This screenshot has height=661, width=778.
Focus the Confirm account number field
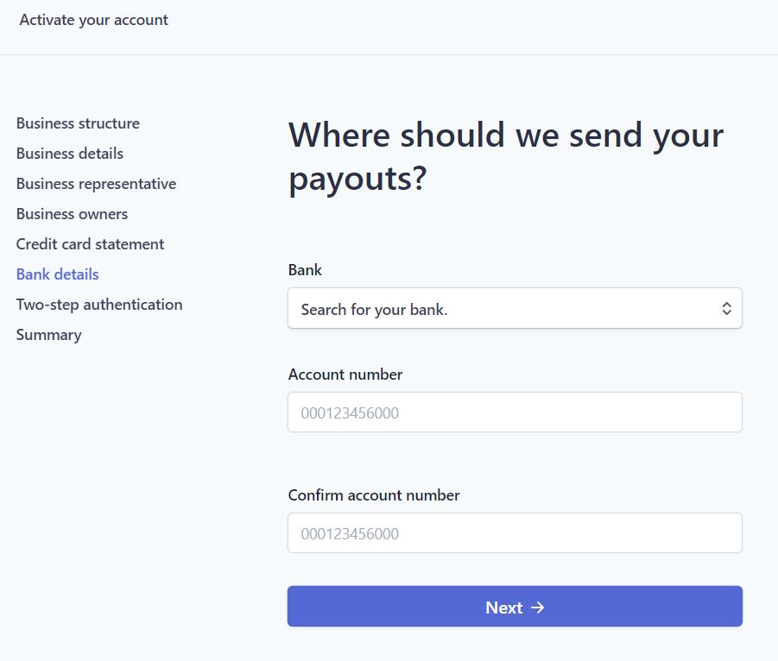pos(515,533)
